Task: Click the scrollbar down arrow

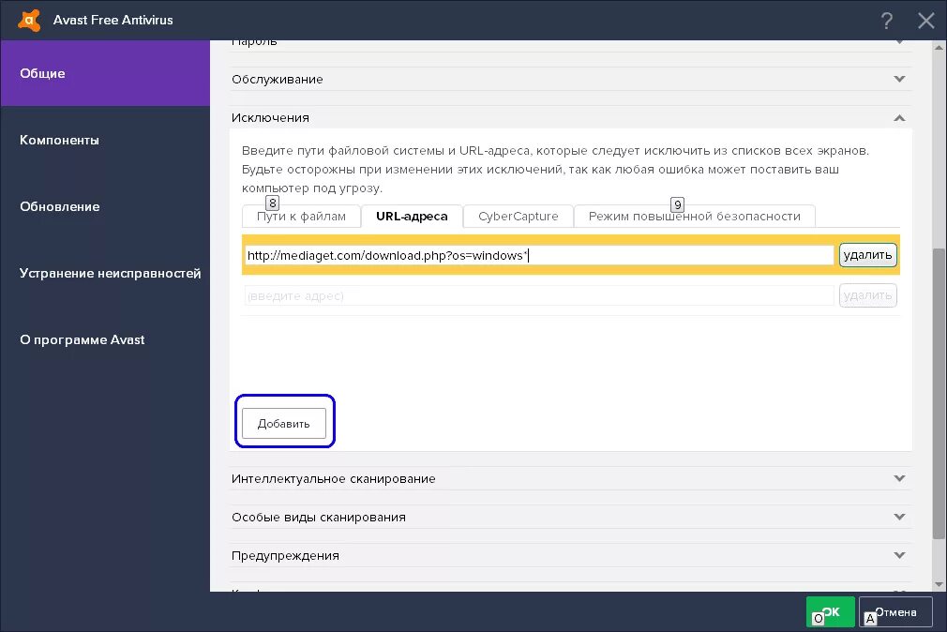Action: [x=939, y=584]
